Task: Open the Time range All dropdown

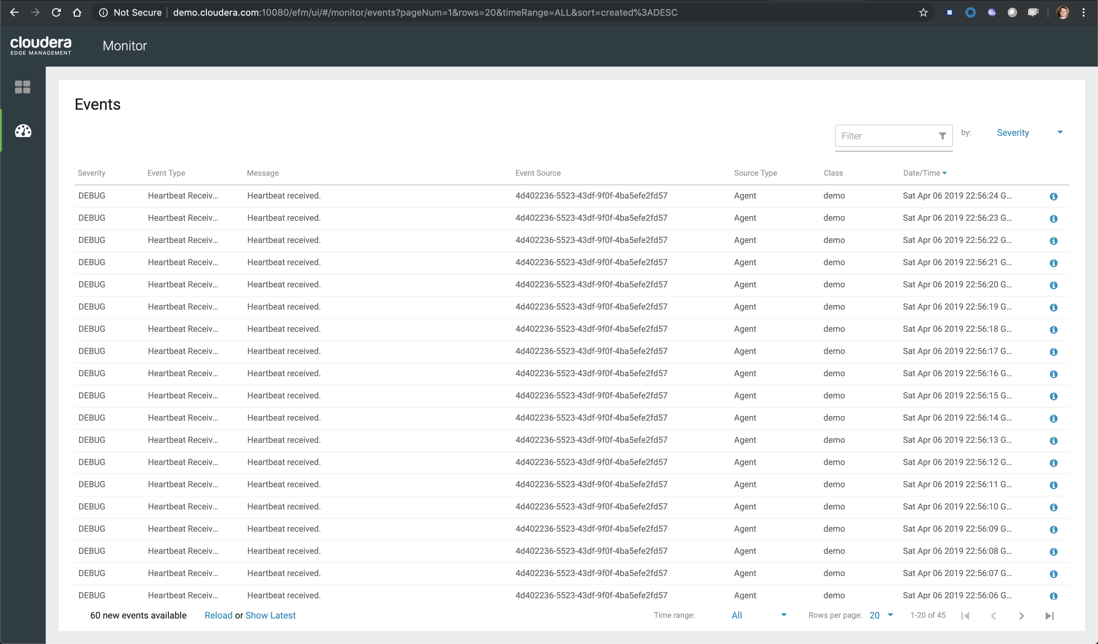Action: click(758, 616)
